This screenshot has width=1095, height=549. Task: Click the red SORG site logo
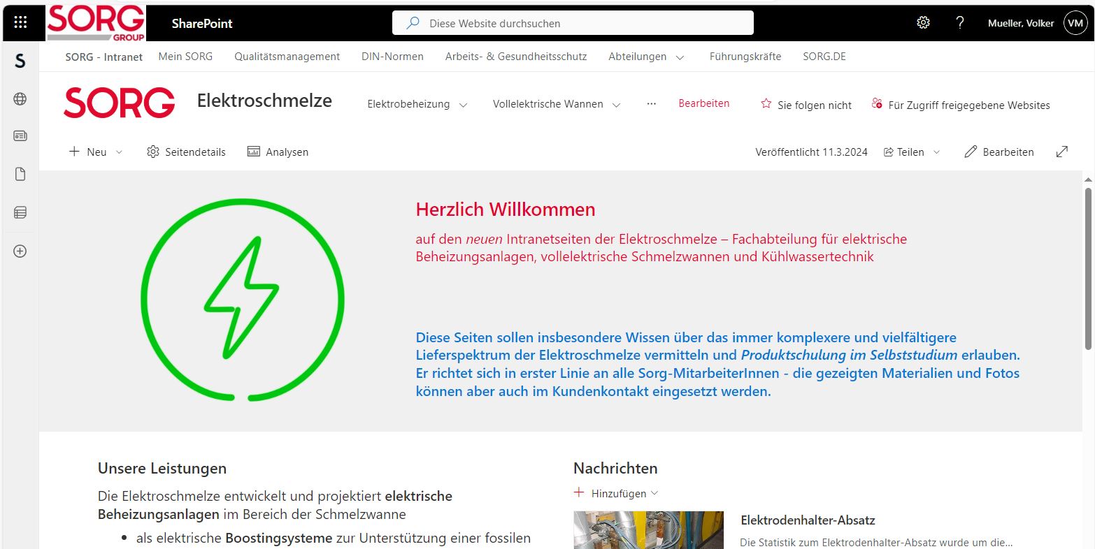coord(119,103)
